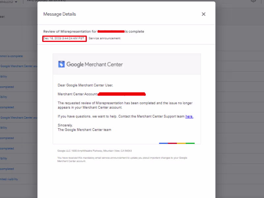Collapse the Message Details modal header

coord(59,14)
